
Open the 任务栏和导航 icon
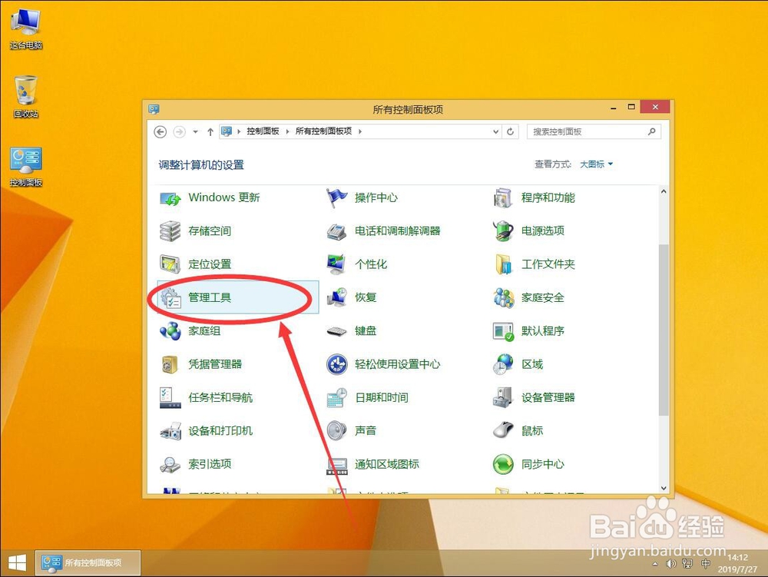coord(170,398)
